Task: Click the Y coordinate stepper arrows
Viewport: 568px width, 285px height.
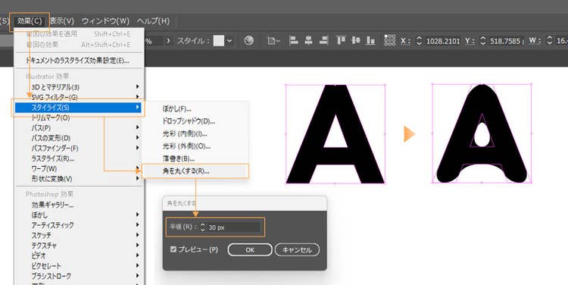Action: [483, 41]
